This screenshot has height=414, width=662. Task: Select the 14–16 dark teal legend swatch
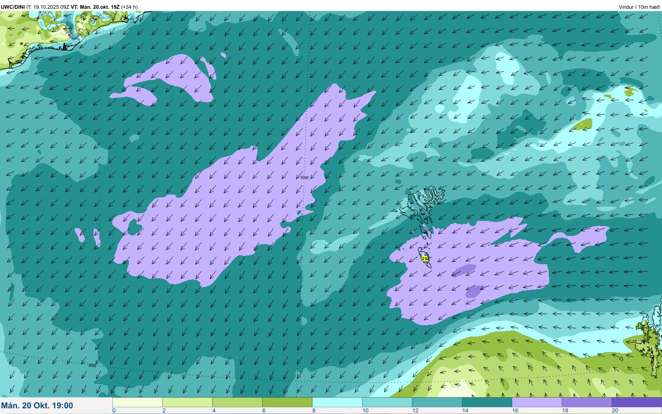487,402
